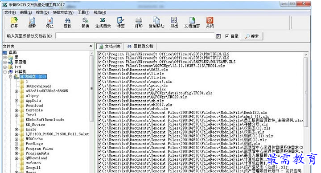Screen dimensions: 321x173
Task: Select the 替换 (Replace) tool
Action: tap(85, 23)
